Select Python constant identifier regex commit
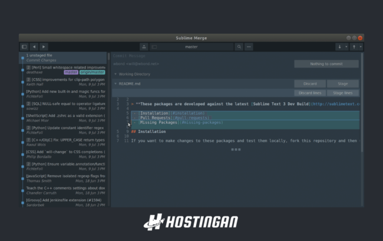This screenshot has height=241, width=383. point(63,130)
